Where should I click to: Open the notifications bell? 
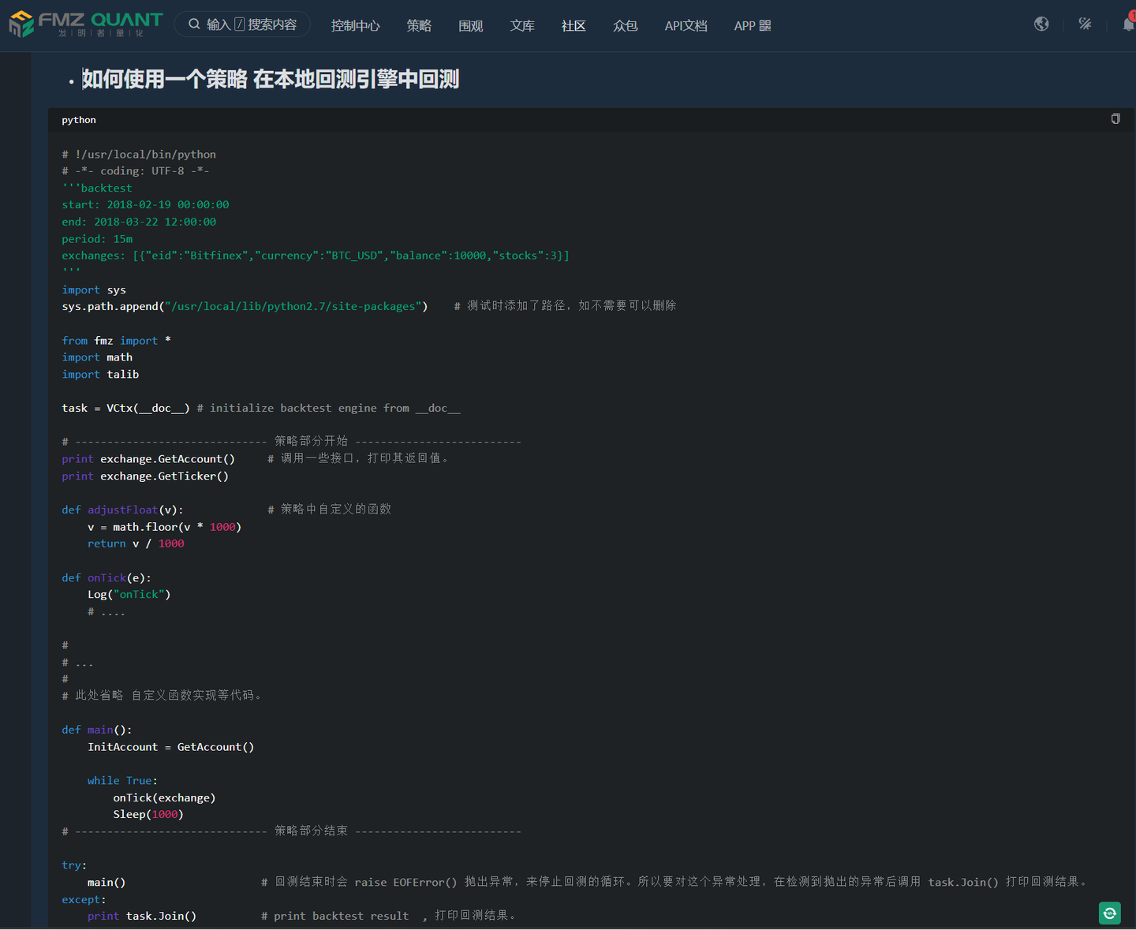click(x=1129, y=24)
